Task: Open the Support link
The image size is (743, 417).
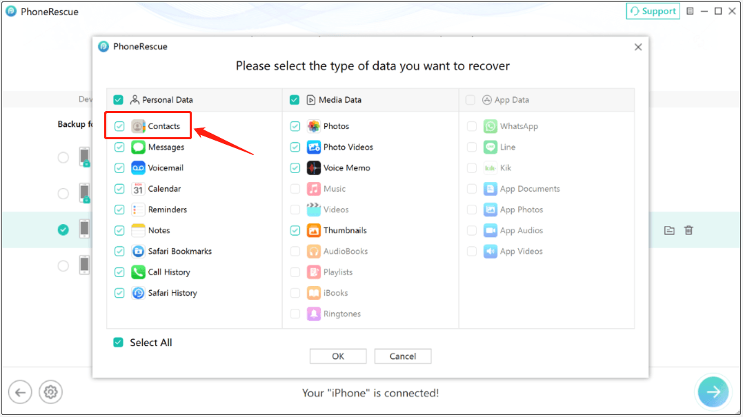Action: click(x=653, y=11)
